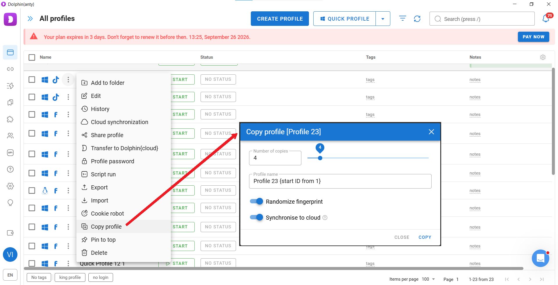Check the first TikTok profile row checkbox
The height and width of the screenshot is (285, 558).
coord(32,80)
